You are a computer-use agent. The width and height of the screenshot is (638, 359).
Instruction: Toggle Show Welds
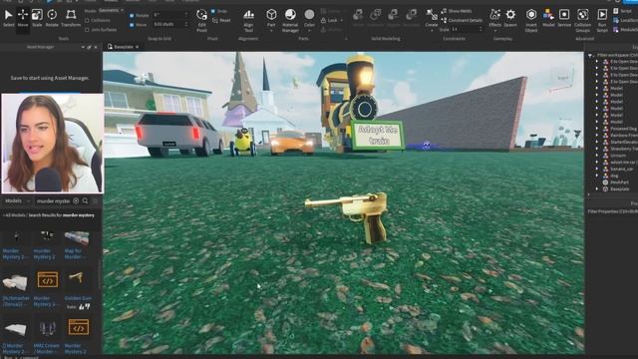click(457, 11)
